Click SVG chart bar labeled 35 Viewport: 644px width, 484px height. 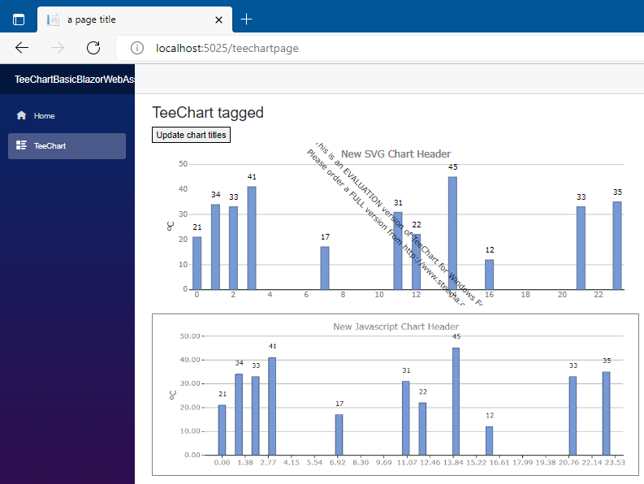coord(617,245)
